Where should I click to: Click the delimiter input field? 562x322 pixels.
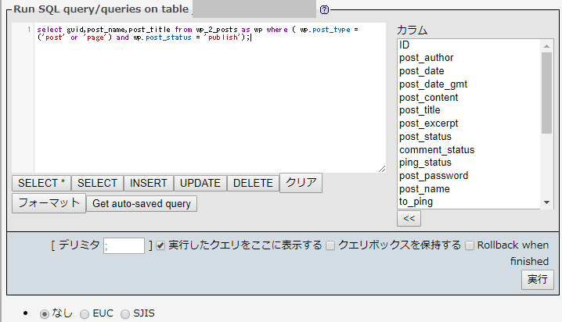tap(124, 245)
